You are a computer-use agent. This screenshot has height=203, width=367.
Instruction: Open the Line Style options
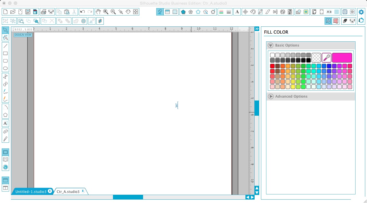(x=229, y=12)
